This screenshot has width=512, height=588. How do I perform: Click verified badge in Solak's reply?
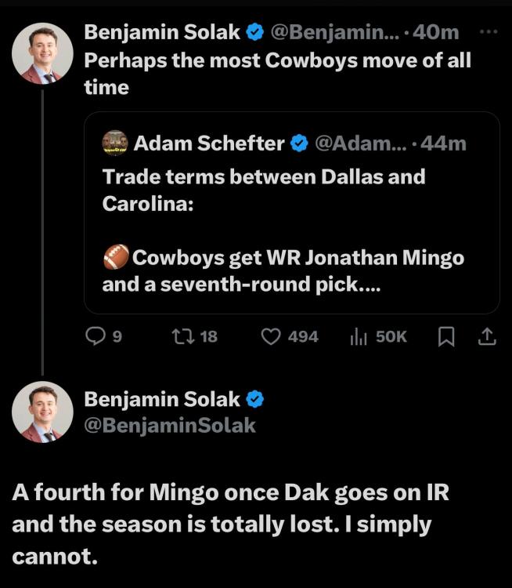[254, 399]
